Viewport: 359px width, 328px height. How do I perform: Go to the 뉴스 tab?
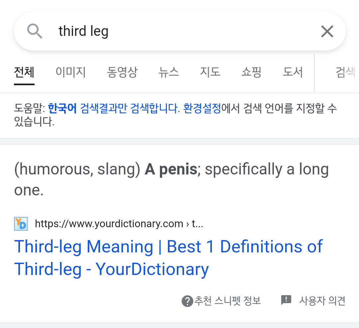coord(169,72)
